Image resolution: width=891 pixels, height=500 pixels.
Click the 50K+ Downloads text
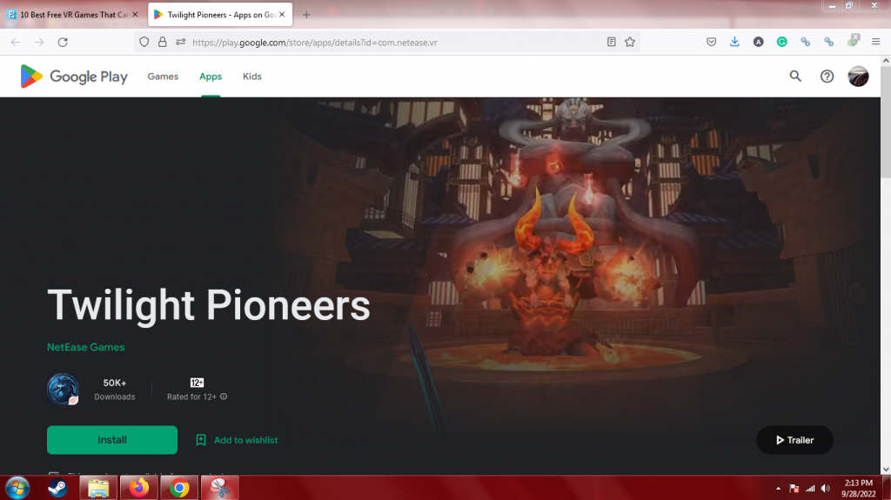pos(115,390)
